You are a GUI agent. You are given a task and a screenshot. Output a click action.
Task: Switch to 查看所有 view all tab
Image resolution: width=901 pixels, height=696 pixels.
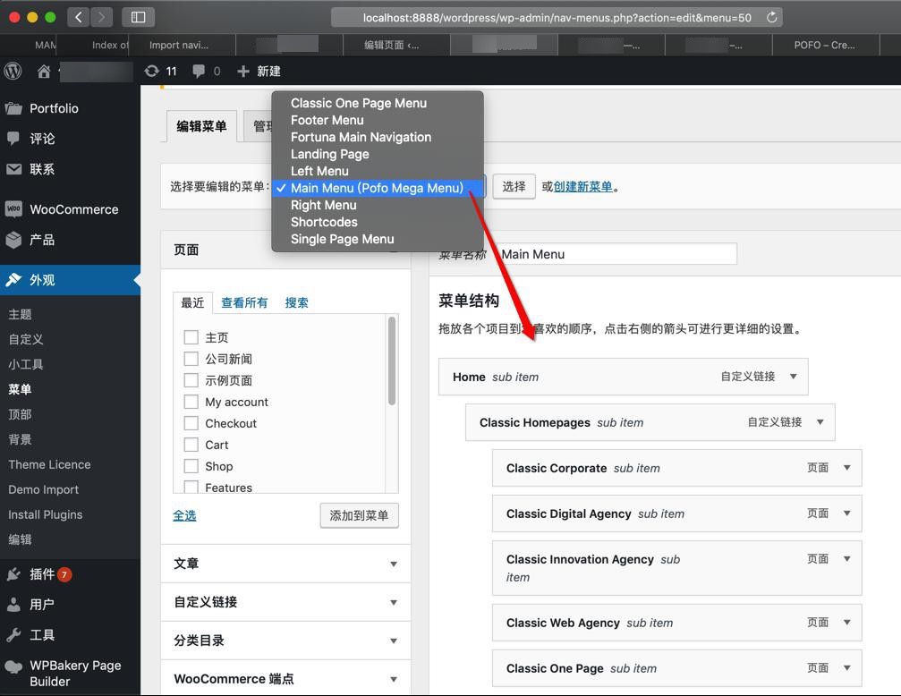(x=244, y=302)
